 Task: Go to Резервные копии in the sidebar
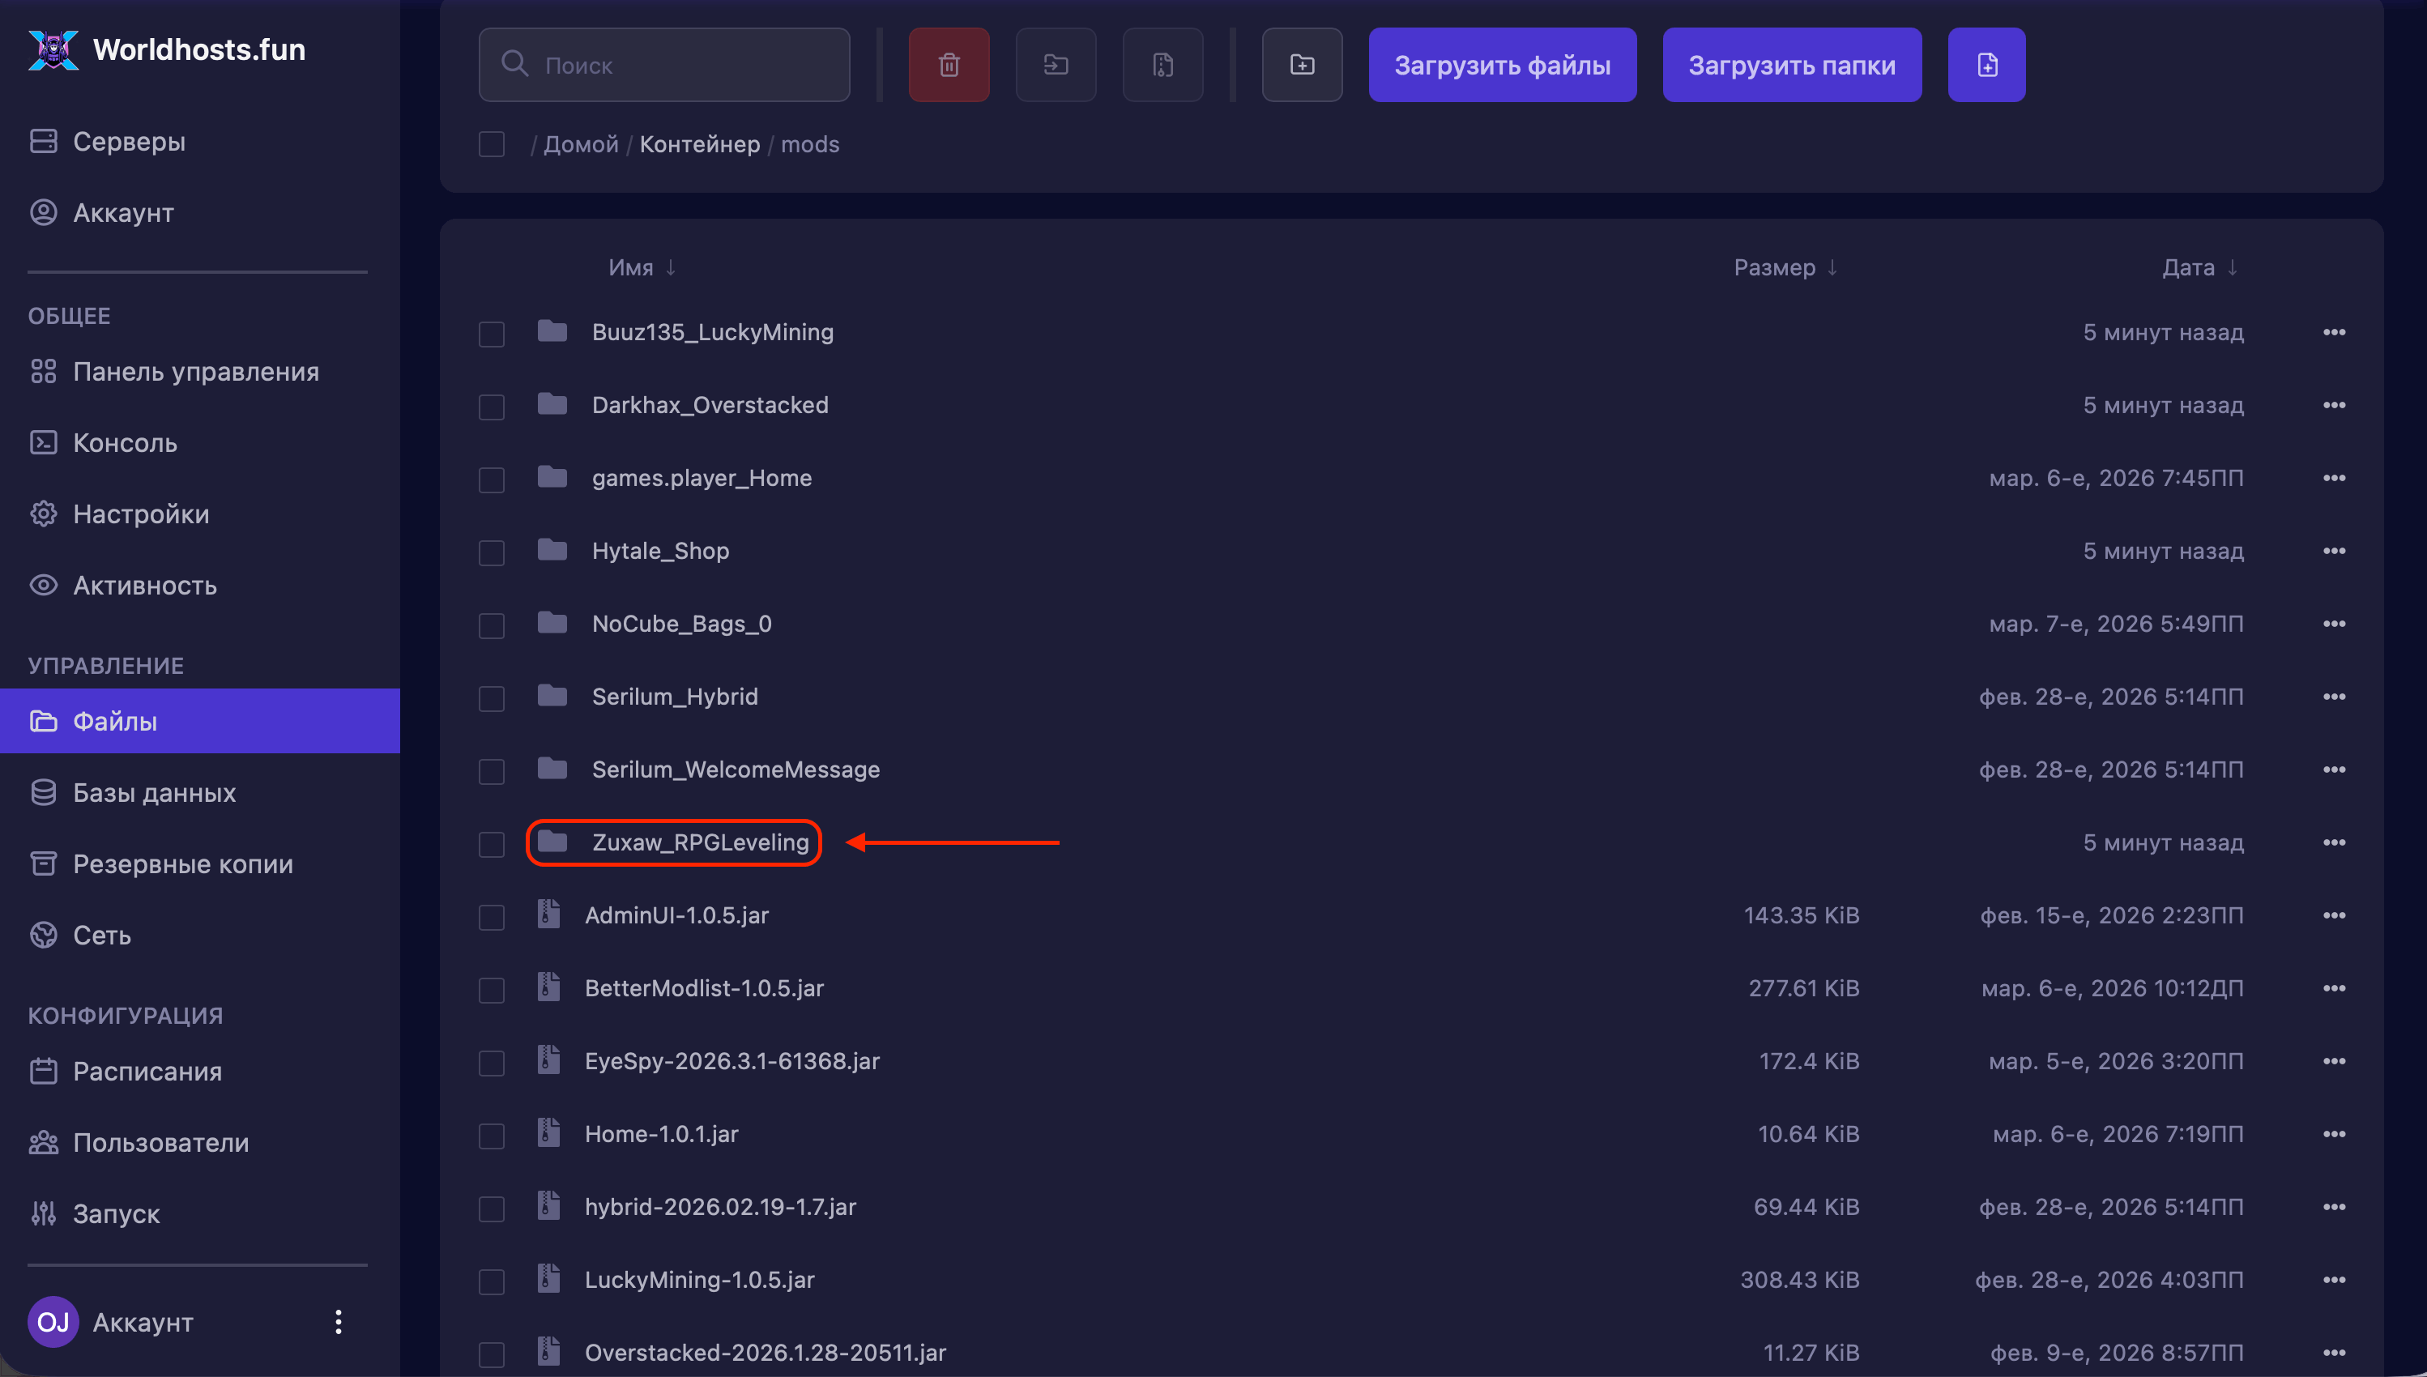tap(182, 863)
